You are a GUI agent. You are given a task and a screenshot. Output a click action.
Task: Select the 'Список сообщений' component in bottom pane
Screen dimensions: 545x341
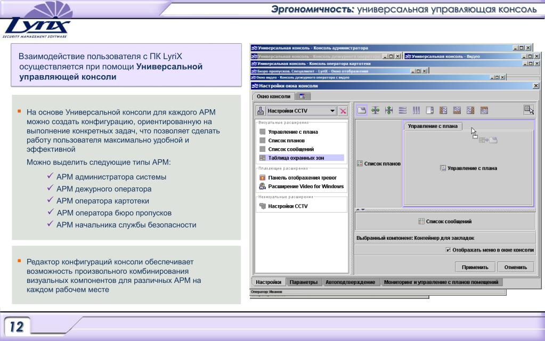coord(445,222)
